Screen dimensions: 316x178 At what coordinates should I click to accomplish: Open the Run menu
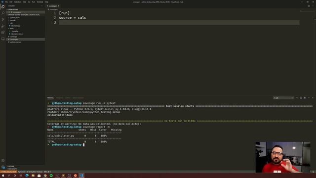(x=34, y=2)
